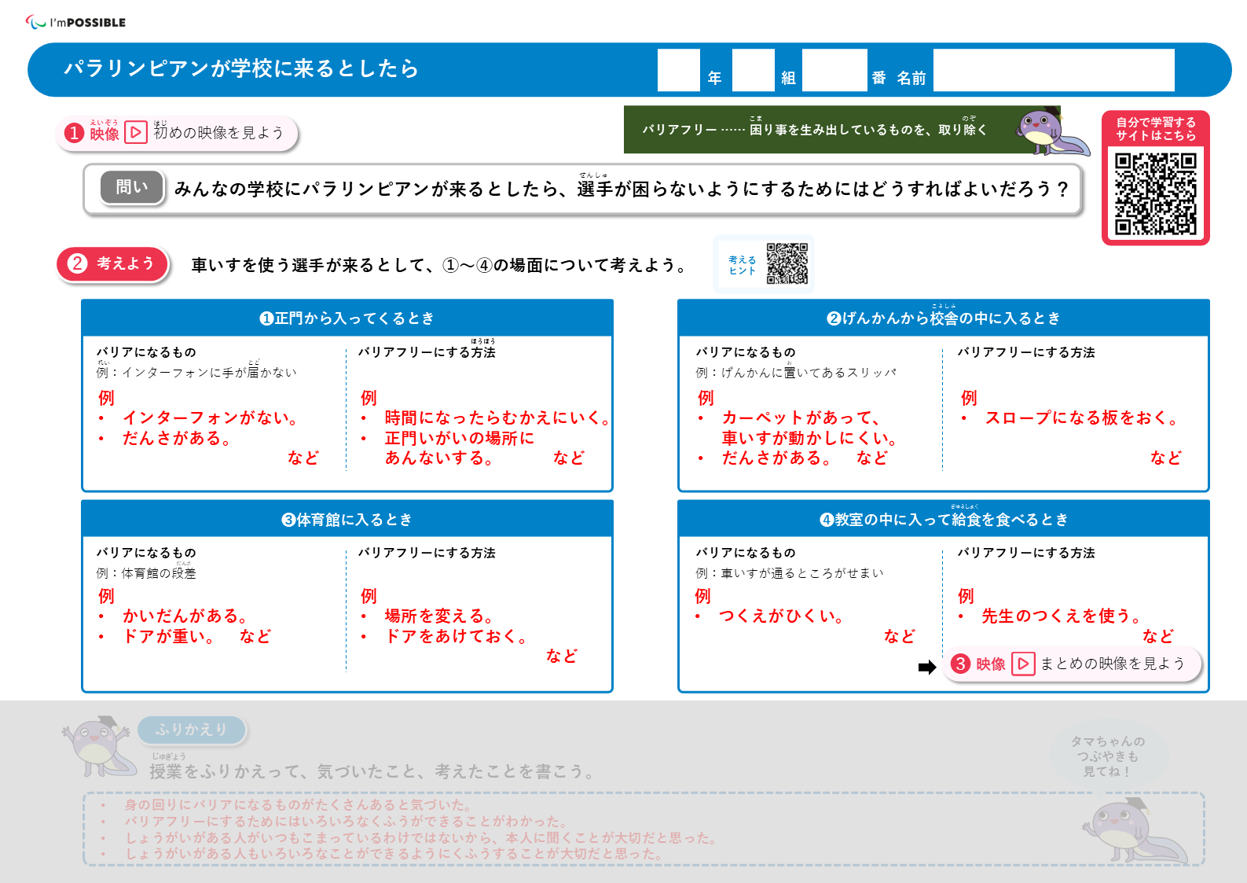The height and width of the screenshot is (883, 1247).
Task: Click the 年 (grade) entry box
Action: 678,71
